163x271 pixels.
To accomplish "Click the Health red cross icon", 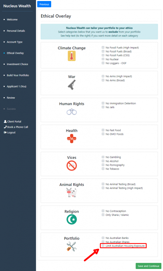I will point(72,139).
